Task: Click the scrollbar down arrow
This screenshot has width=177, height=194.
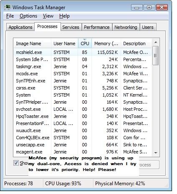Action: pos(156,153)
